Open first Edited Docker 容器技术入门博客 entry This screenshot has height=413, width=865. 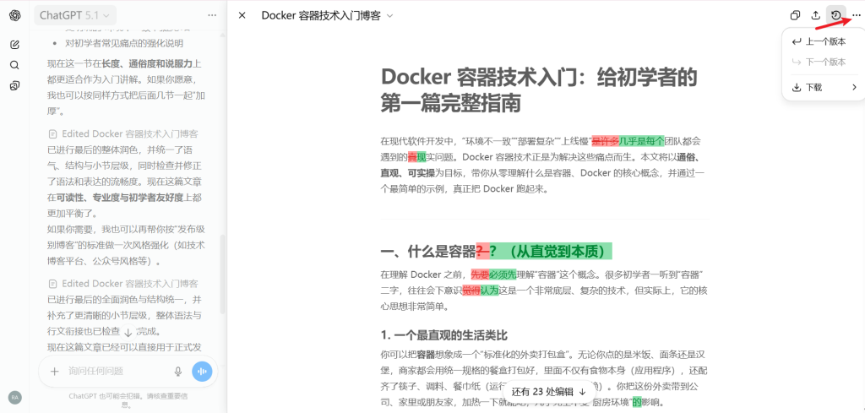[123, 133]
